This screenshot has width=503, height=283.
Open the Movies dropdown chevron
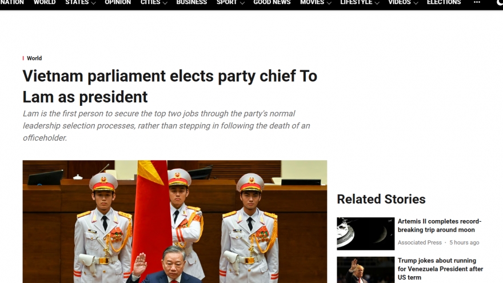(x=329, y=3)
